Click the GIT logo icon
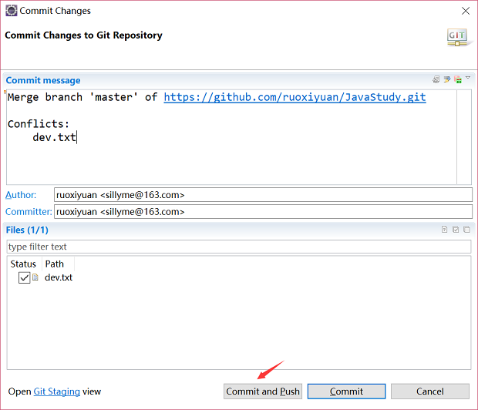 click(457, 37)
